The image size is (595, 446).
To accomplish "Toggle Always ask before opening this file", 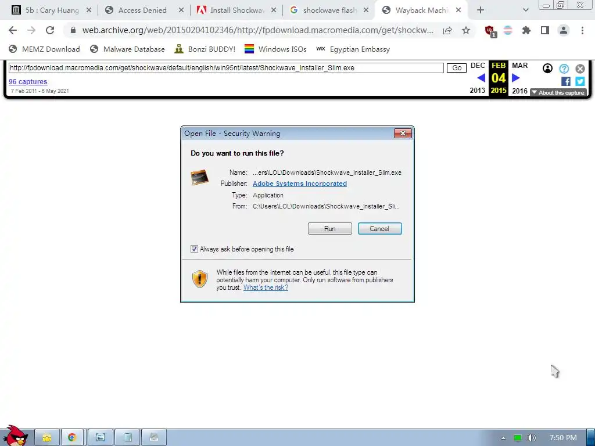I will pyautogui.click(x=194, y=249).
